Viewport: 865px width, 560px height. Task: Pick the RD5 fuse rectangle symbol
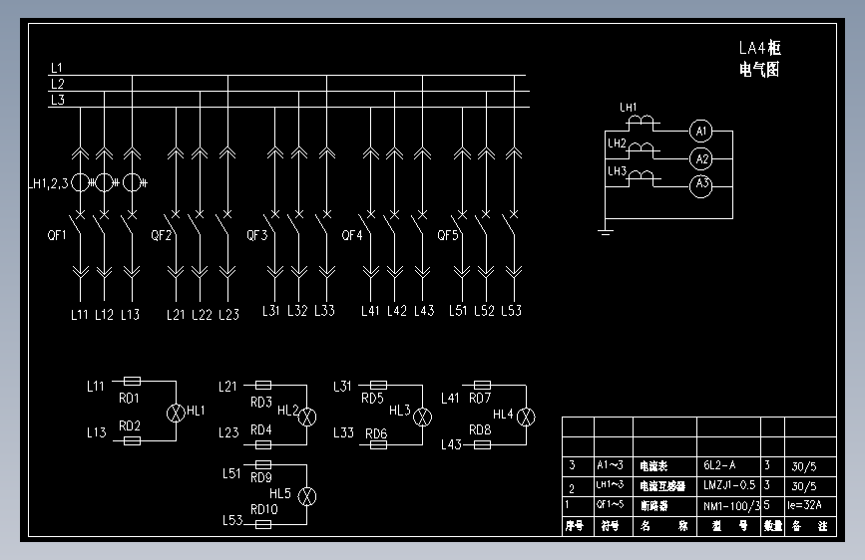click(x=378, y=385)
